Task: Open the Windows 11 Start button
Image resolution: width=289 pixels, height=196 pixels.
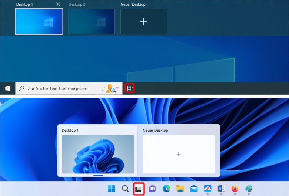Action: [x=111, y=189]
